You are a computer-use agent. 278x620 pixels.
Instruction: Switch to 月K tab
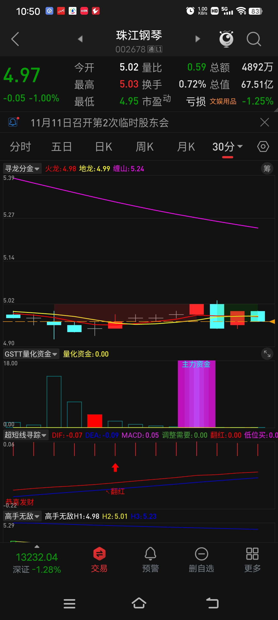186,147
